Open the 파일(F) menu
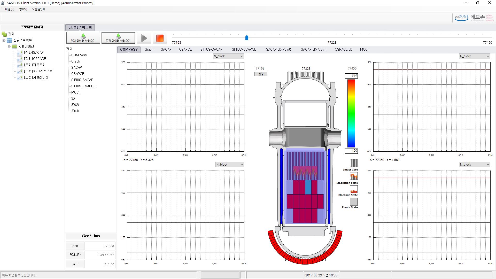Viewport: 496px width, 279px height. coord(9,9)
